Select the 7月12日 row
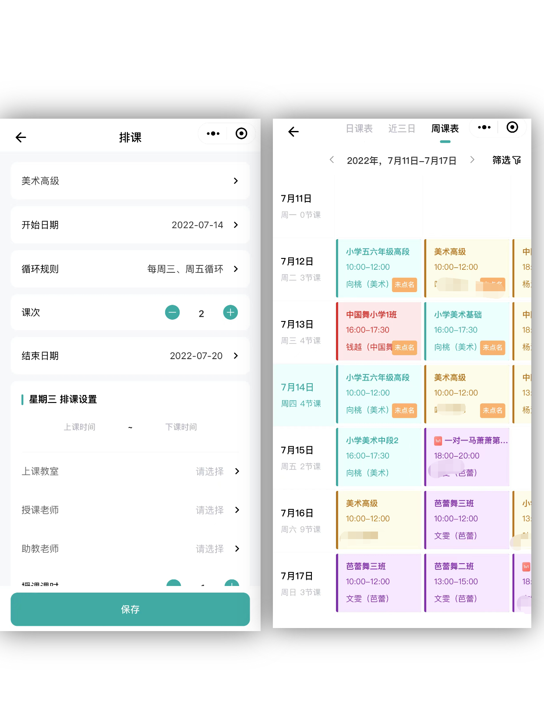The width and height of the screenshot is (544, 727). tap(304, 269)
